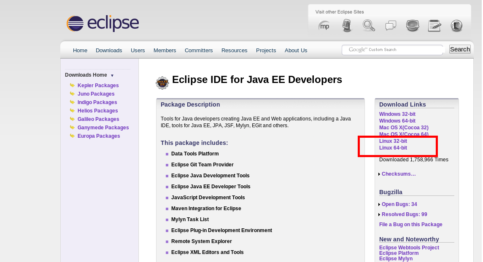This screenshot has width=483, height=262.
Task: Click the arrow icon beside Europa Packages
Action: [72, 136]
